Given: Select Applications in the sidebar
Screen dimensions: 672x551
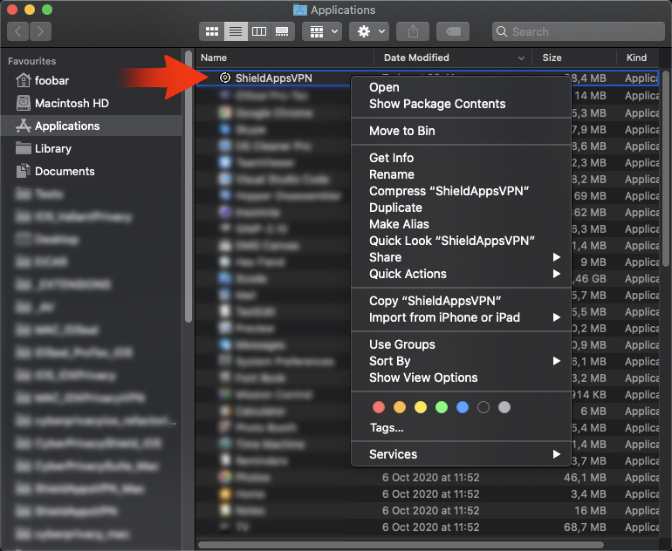Looking at the screenshot, I should [91, 126].
